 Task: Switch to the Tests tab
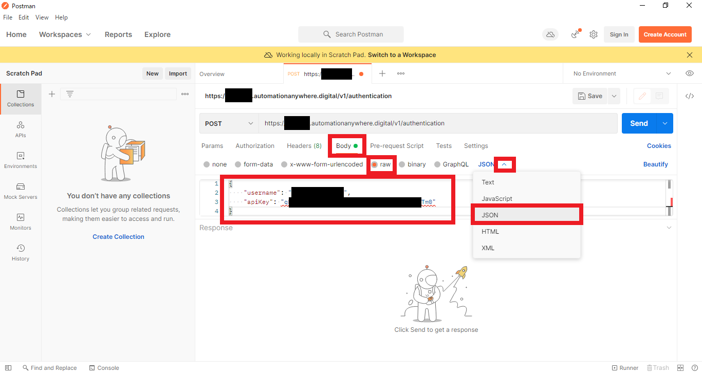click(x=444, y=146)
